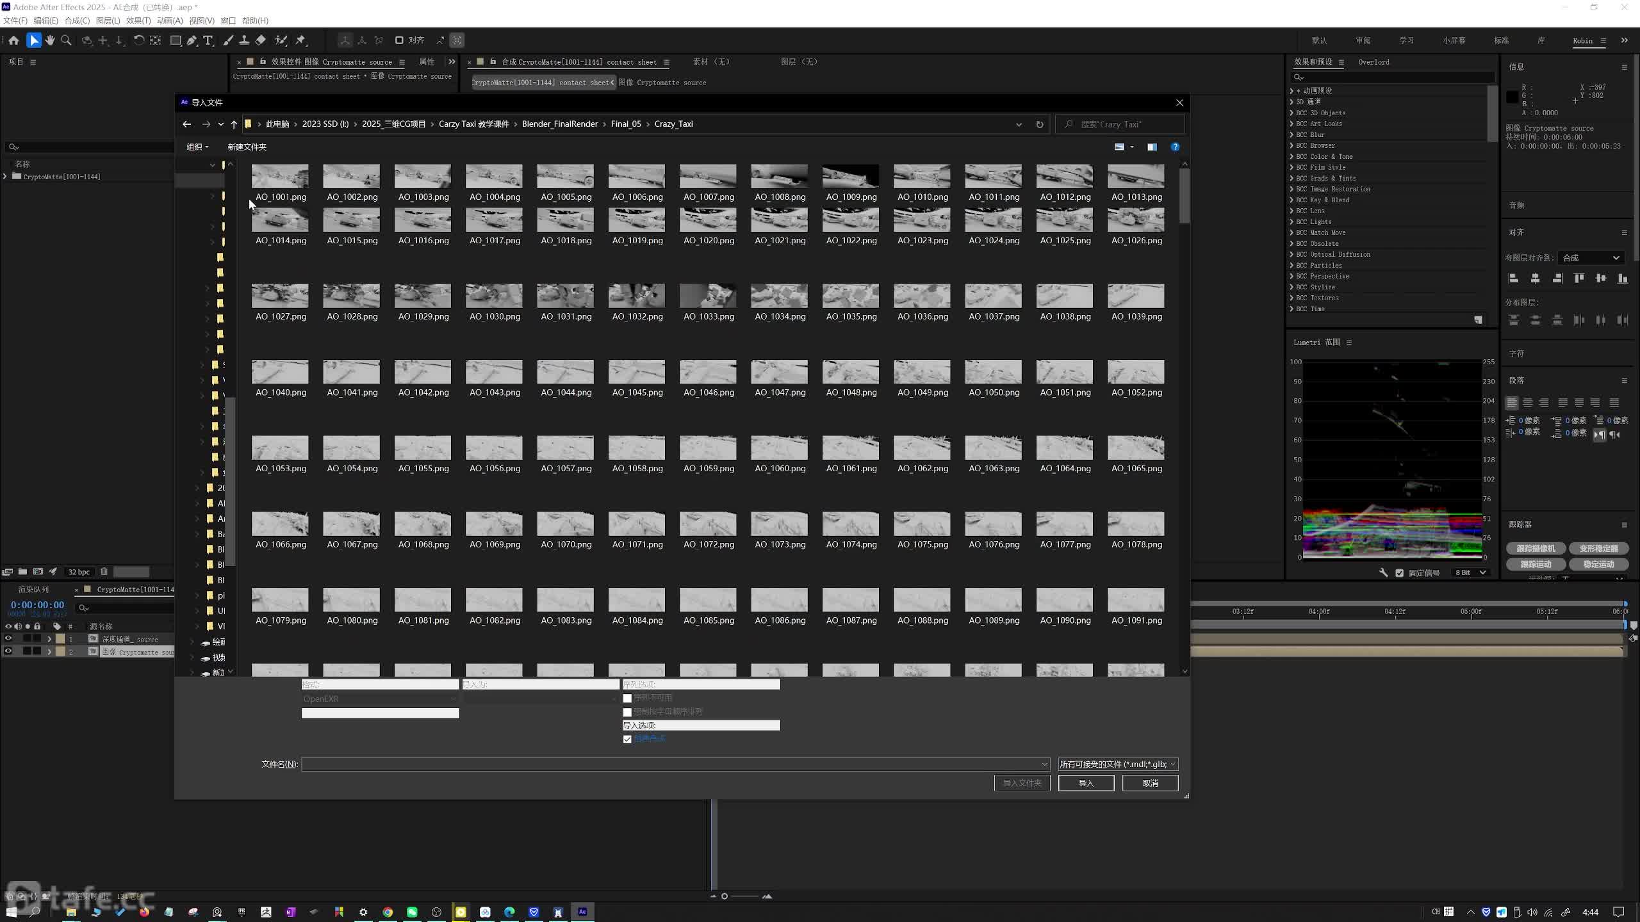Image resolution: width=1640 pixels, height=922 pixels.
Task: Select the AO_1033.png thumbnail
Action: click(708, 296)
